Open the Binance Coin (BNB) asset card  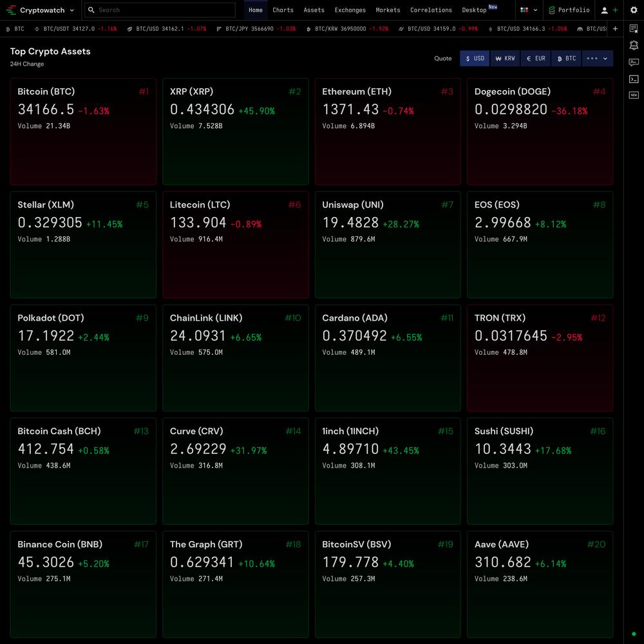[x=83, y=585]
